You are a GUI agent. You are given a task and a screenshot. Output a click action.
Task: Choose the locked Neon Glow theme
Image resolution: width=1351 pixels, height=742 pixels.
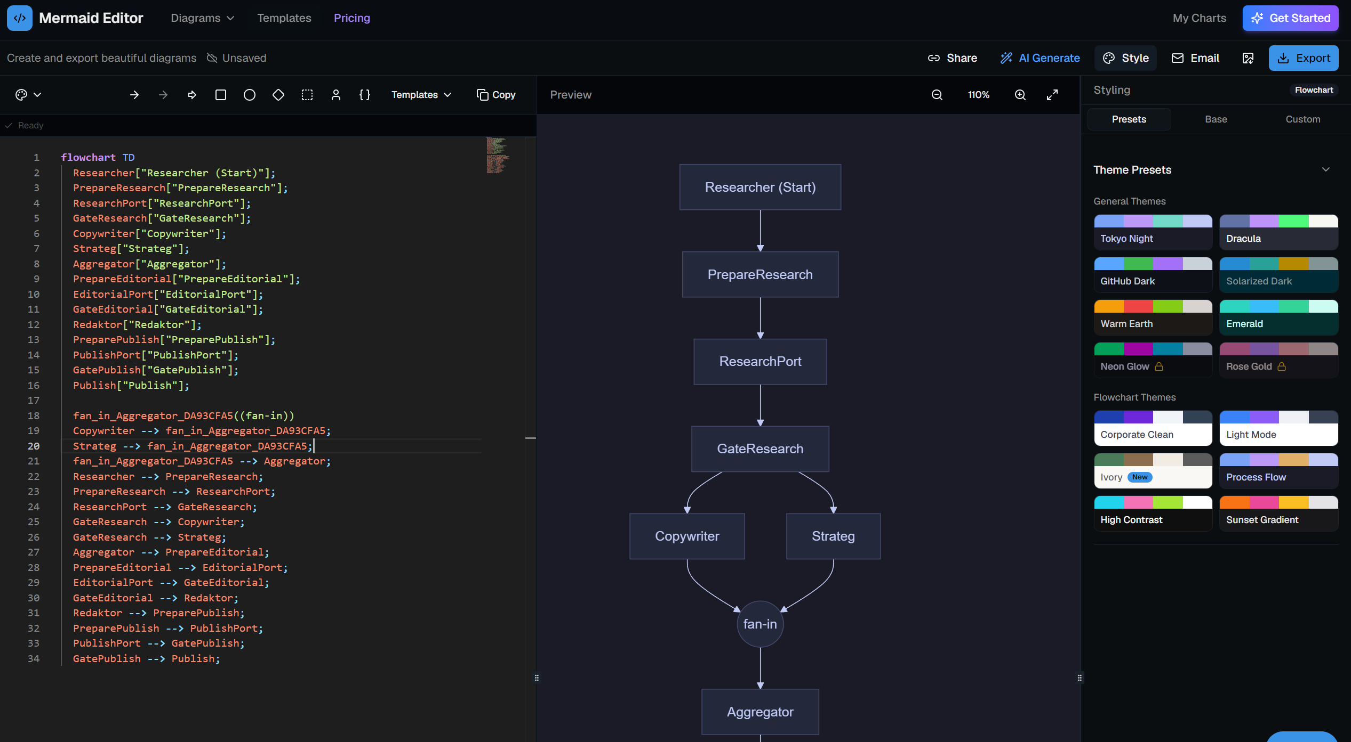tap(1153, 360)
